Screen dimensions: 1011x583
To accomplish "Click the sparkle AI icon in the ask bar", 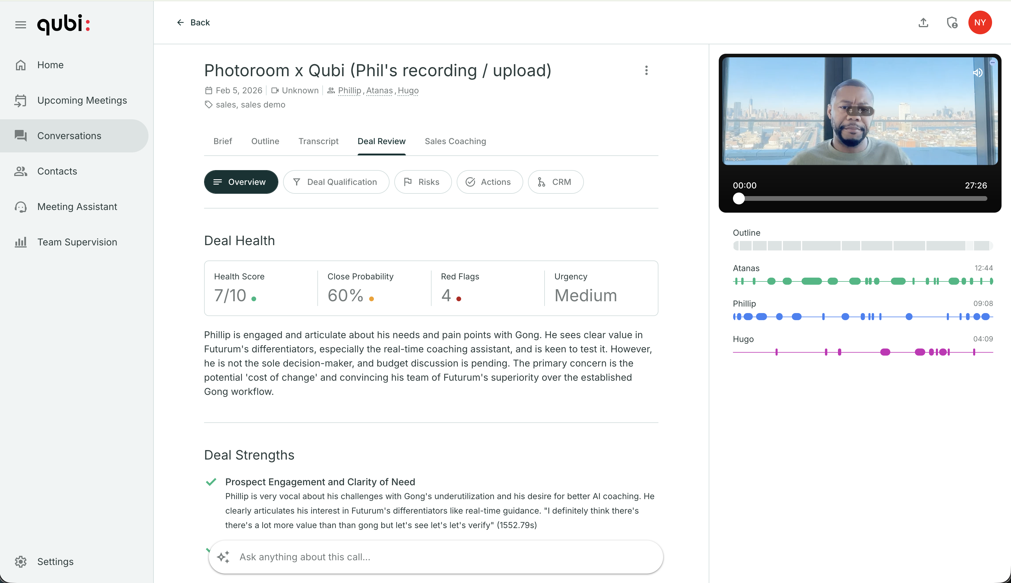I will click(223, 557).
